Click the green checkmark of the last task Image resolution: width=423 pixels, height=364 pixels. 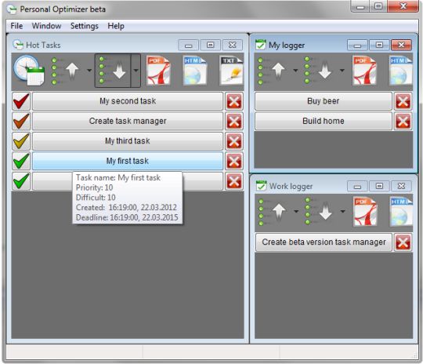tap(21, 181)
